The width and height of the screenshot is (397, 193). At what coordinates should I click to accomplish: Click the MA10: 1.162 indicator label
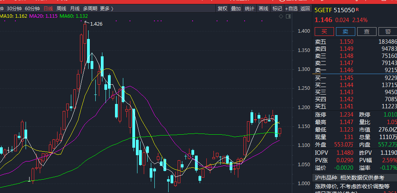point(13,16)
